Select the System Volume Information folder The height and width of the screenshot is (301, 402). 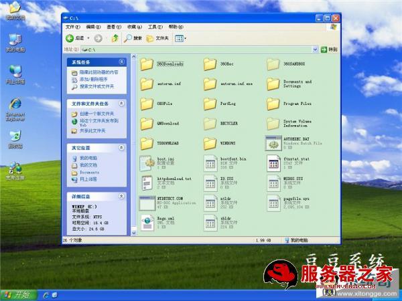point(289,123)
